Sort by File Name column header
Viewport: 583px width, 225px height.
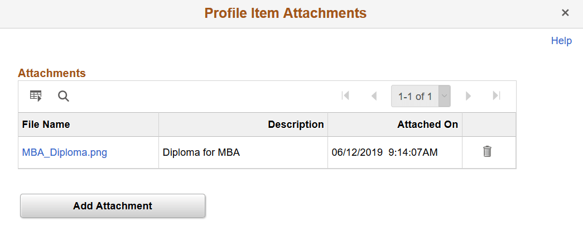pos(46,125)
